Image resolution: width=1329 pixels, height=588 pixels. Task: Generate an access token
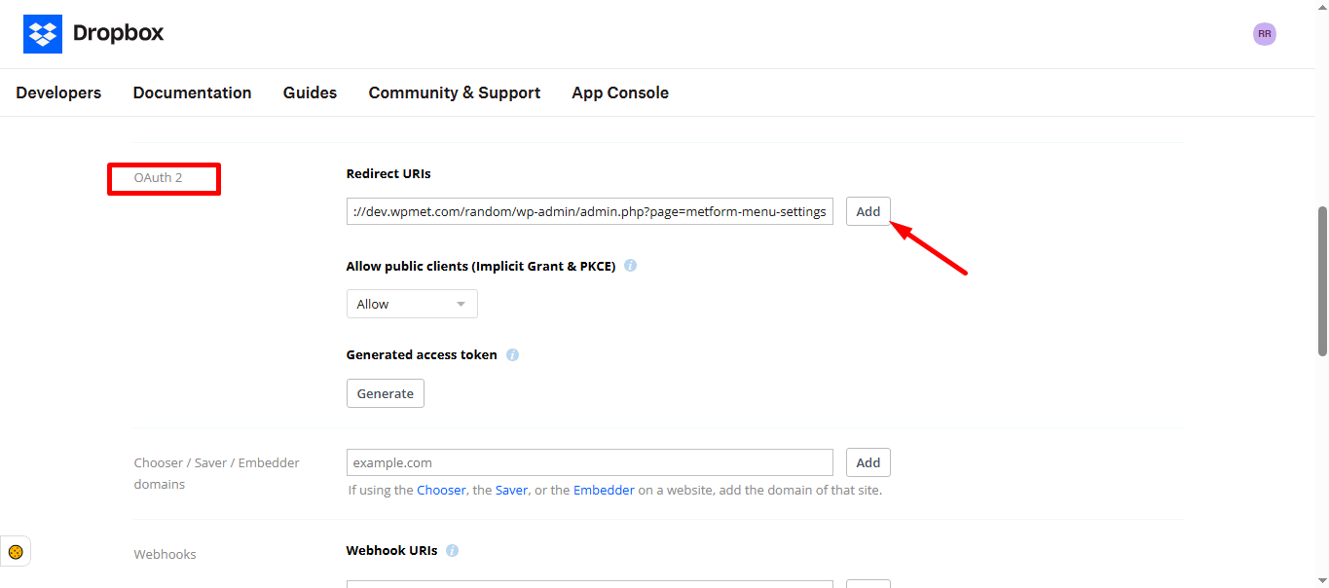pyautogui.click(x=385, y=393)
